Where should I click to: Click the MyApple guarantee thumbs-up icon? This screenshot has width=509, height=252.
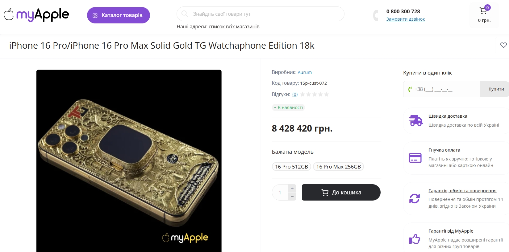415,239
